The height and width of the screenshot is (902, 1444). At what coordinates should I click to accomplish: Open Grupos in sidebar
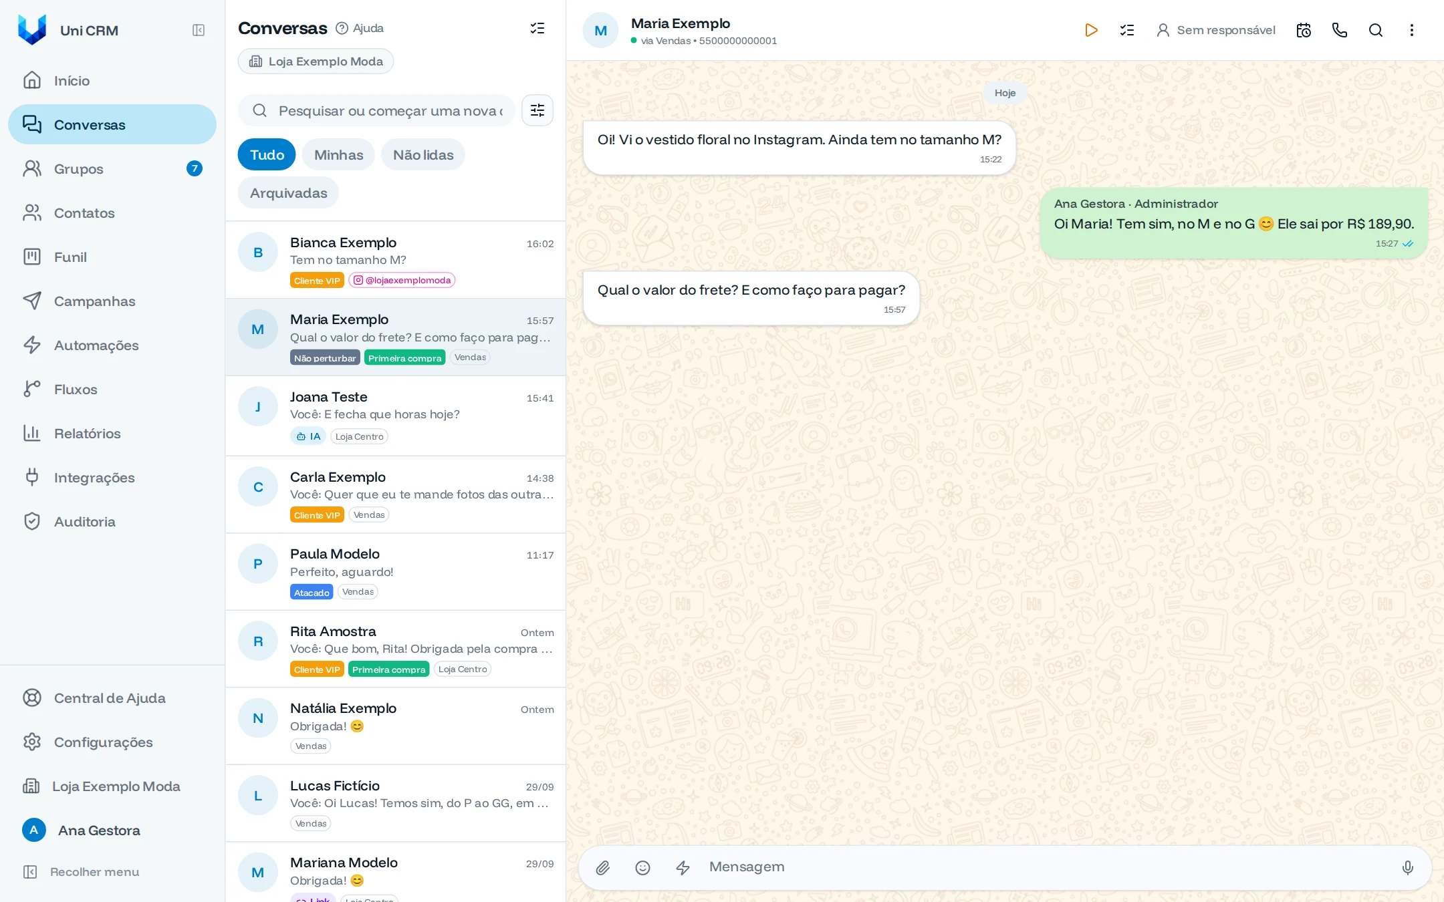(112, 168)
